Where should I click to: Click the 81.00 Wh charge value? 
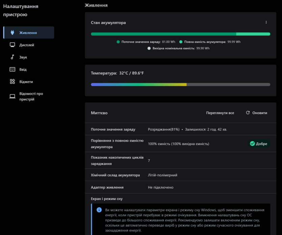pos(169,42)
